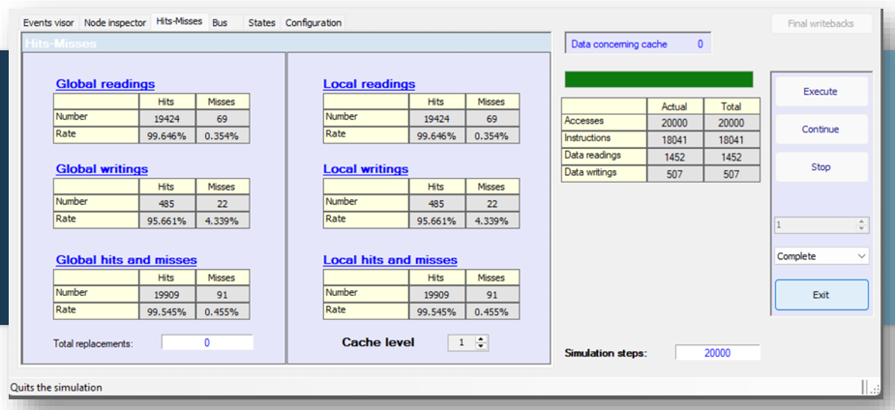Click the Local readings heading
Screen dimensions: 895x410
[370, 84]
